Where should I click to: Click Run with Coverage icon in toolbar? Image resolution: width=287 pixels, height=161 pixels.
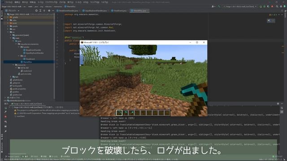268,6
